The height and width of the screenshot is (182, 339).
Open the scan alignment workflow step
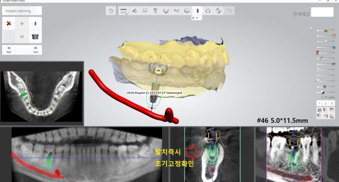pos(135,11)
